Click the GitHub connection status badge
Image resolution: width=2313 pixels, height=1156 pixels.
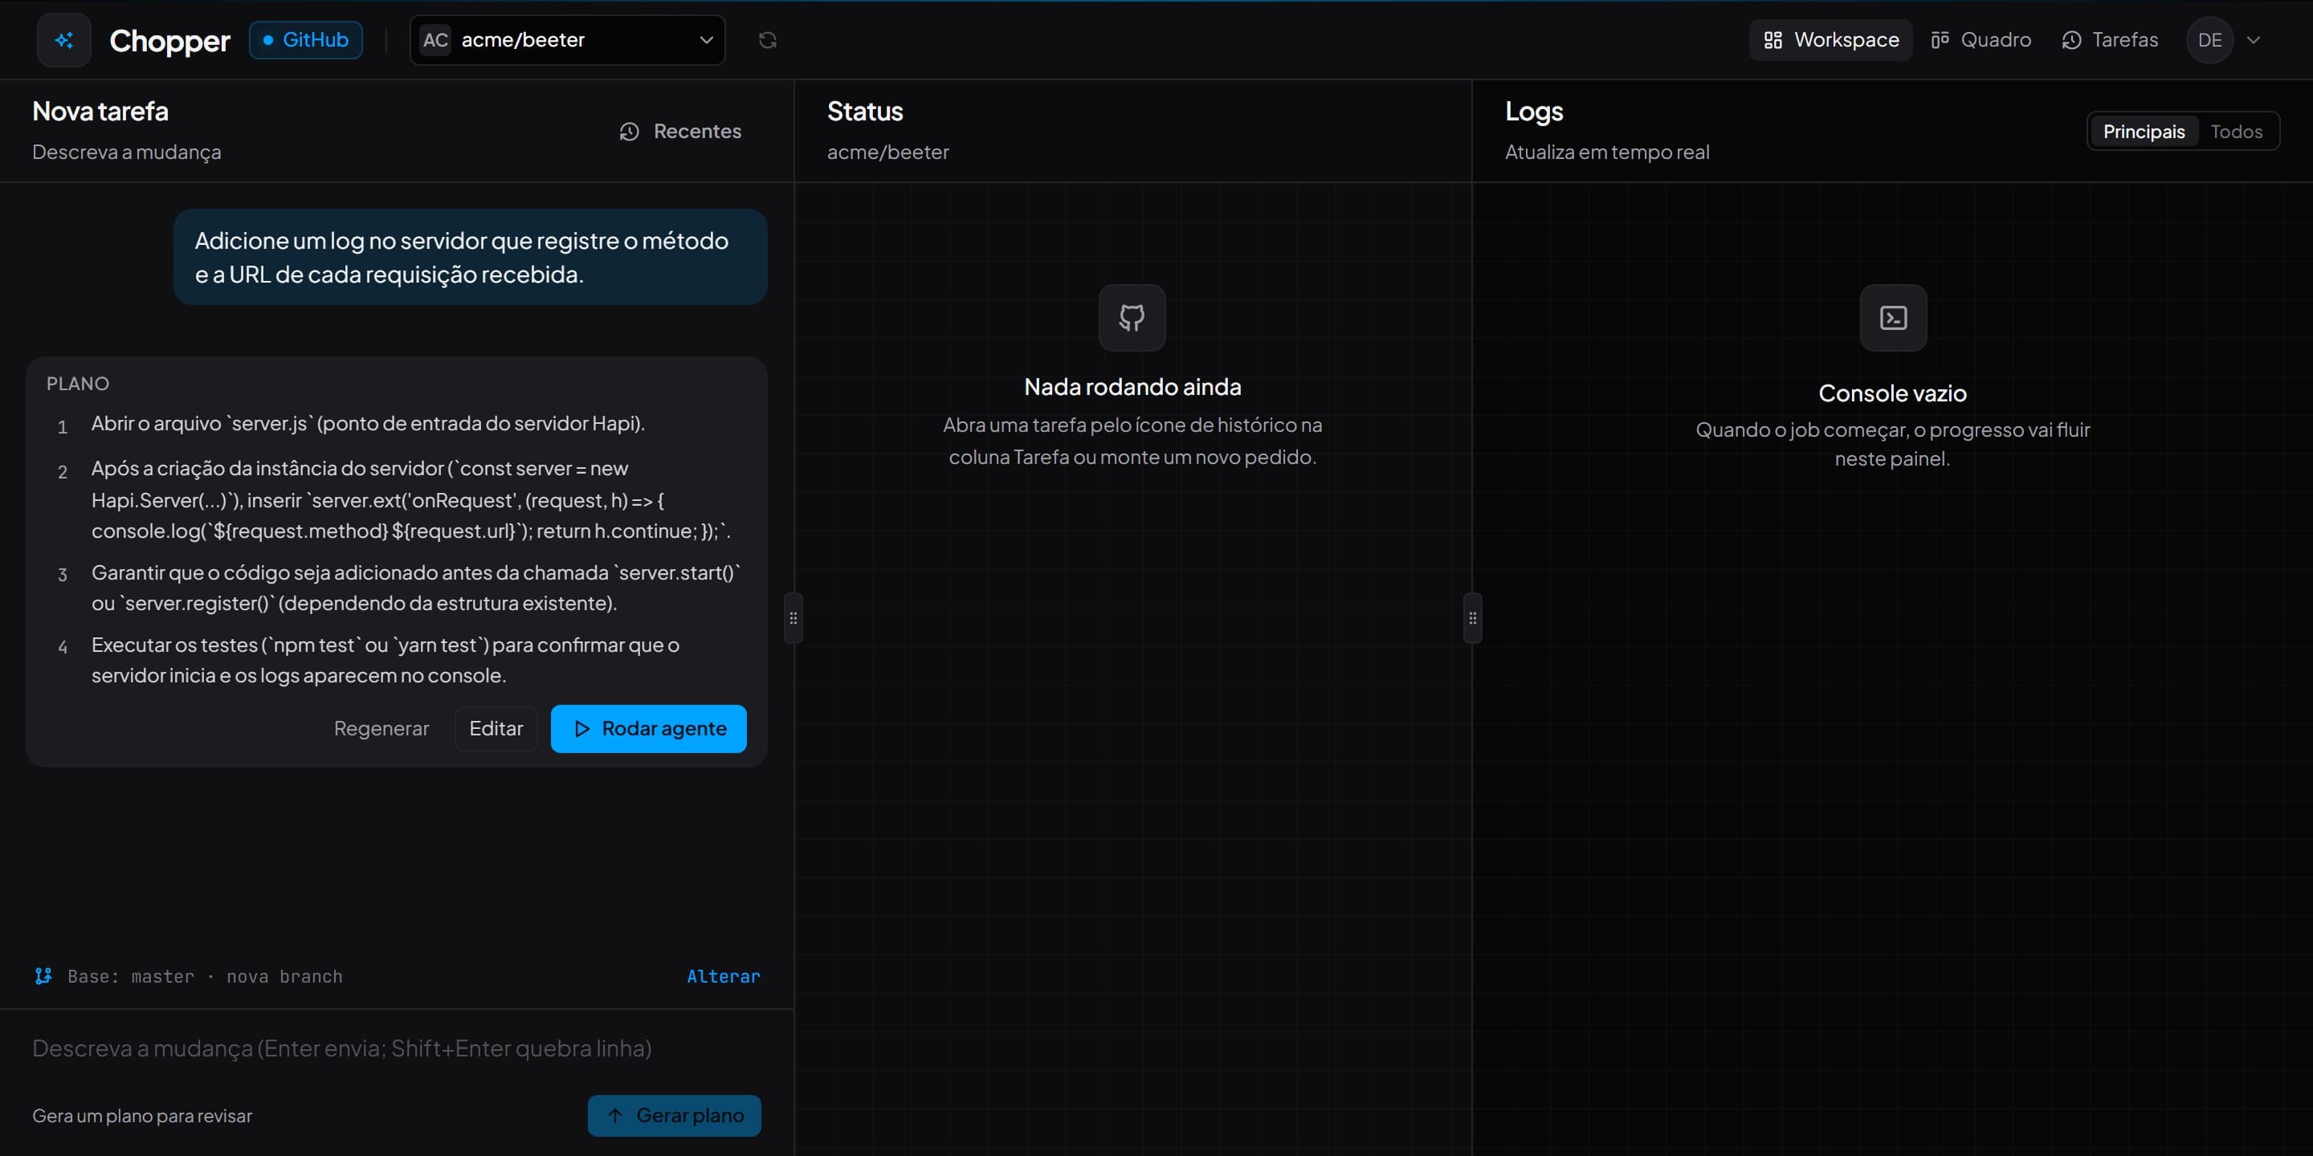pos(305,39)
